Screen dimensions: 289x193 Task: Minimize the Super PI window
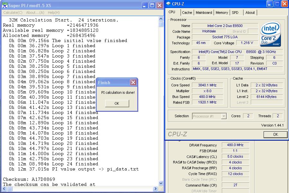pyautogui.click(x=145, y=5)
